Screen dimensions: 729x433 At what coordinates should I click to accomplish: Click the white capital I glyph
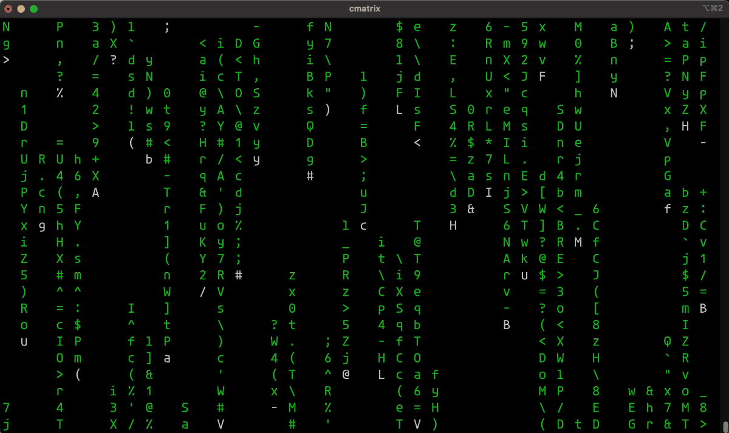[489, 192]
